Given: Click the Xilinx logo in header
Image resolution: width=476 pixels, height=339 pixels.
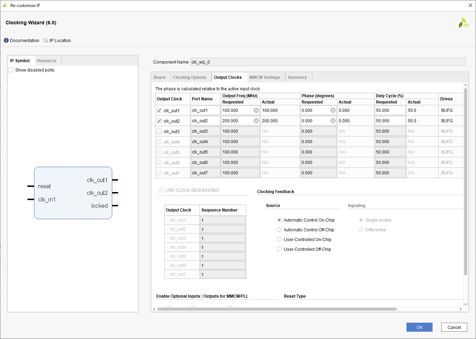Looking at the screenshot, I should coord(463,23).
